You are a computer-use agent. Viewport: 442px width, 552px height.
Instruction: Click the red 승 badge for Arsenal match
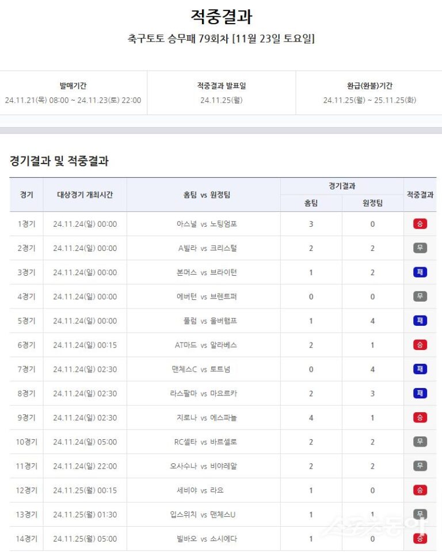(x=420, y=224)
